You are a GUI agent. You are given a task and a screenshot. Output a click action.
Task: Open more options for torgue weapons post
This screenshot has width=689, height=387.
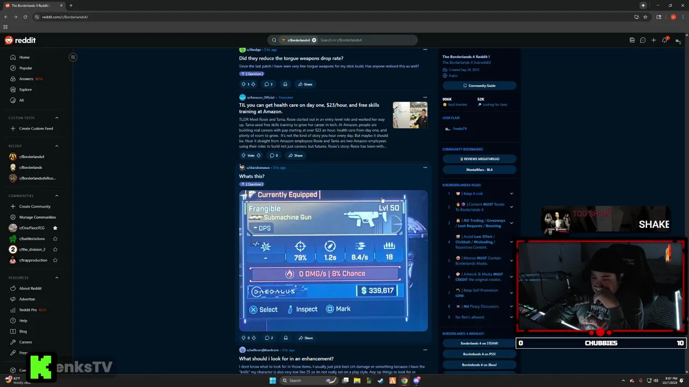point(425,49)
